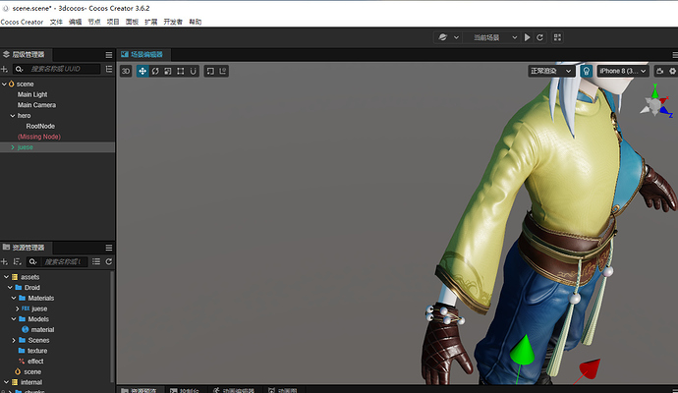Collapse the Models folder
The image size is (678, 393).
pyautogui.click(x=14, y=319)
